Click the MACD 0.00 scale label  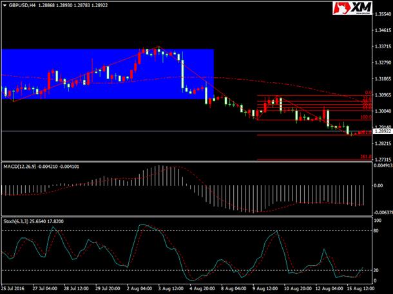[x=378, y=186]
